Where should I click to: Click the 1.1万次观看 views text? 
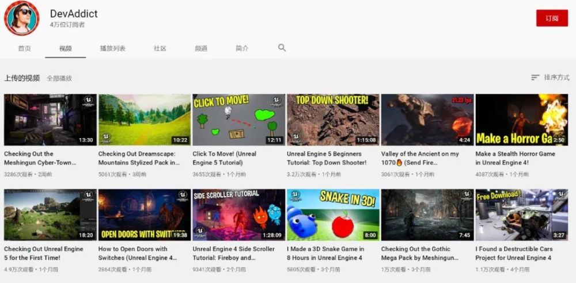[x=490, y=269]
